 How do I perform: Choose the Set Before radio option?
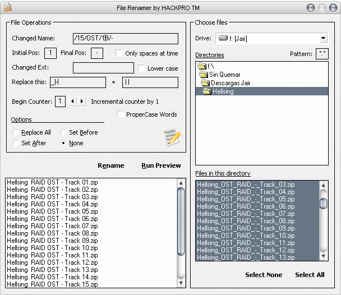[63, 132]
